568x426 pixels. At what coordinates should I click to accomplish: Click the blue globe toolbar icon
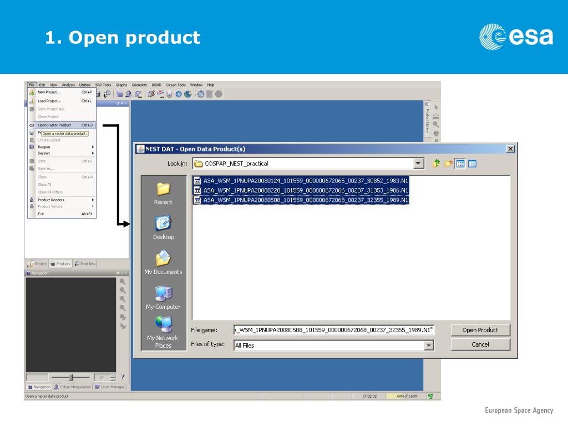point(179,94)
